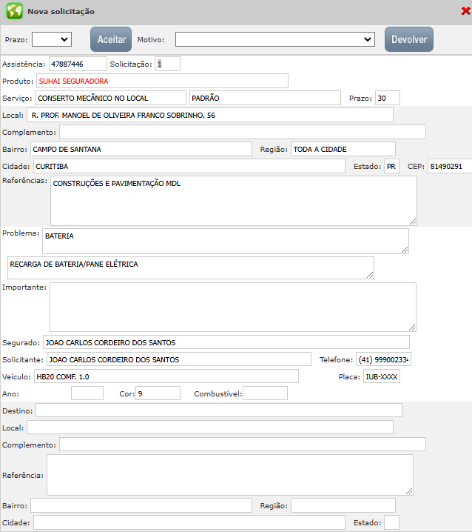Screen dimensions: 472x532
Task: Click the green map icon in title bar
Action: 14,12
